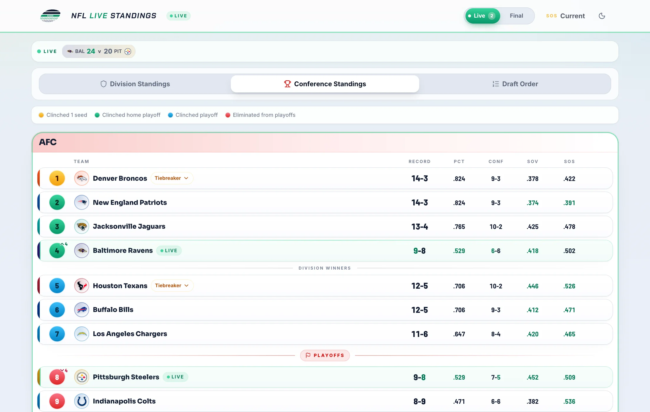Click the RECORD column header
Screen dimensions: 650x412
click(419, 162)
